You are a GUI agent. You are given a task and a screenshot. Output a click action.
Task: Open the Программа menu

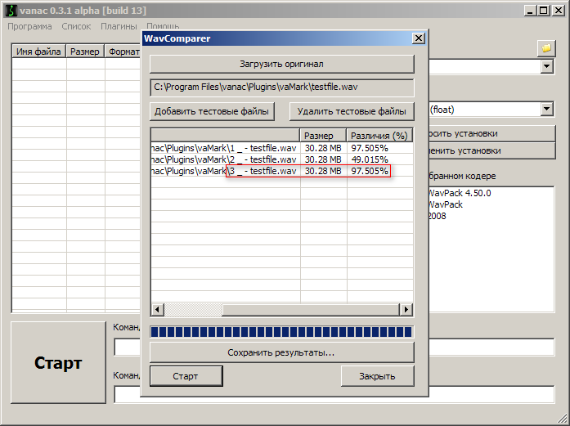(29, 26)
